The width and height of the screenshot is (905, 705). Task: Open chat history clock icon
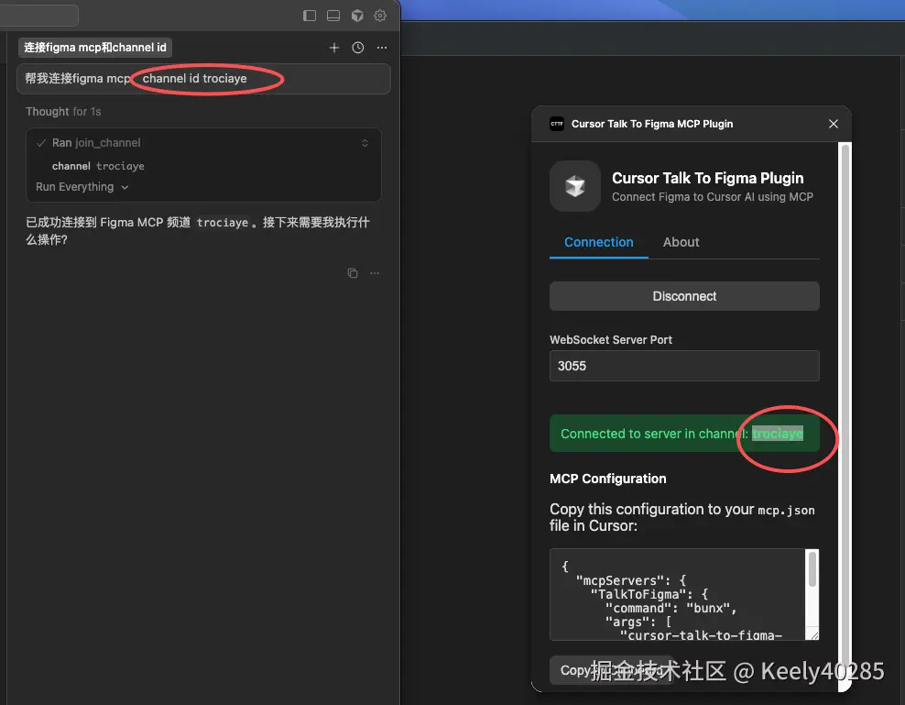tap(358, 48)
